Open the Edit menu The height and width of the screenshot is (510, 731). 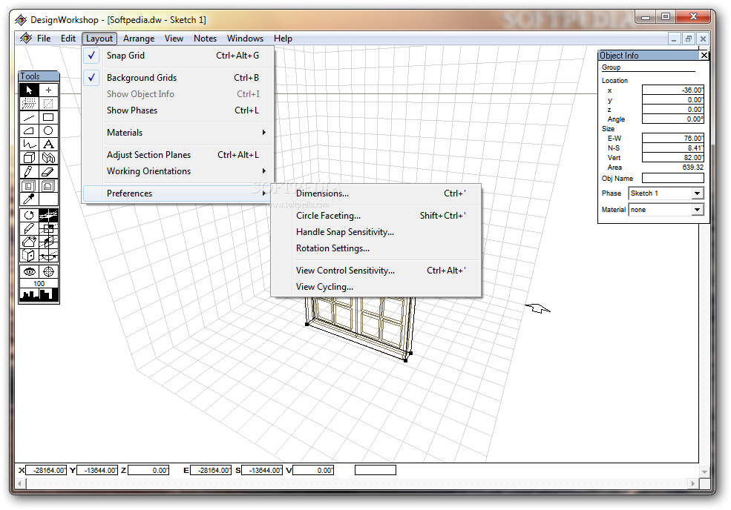click(68, 39)
